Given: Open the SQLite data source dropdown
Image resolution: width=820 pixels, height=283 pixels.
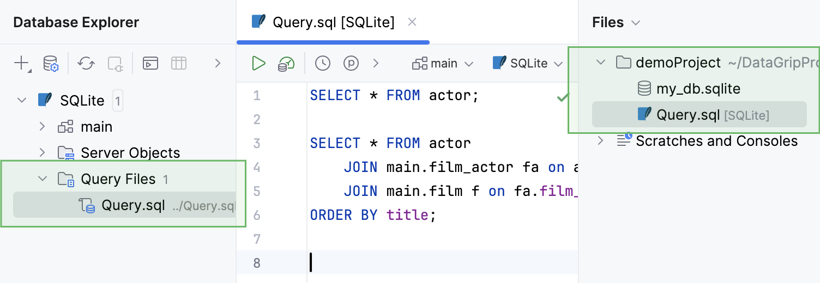Looking at the screenshot, I should click(x=527, y=64).
